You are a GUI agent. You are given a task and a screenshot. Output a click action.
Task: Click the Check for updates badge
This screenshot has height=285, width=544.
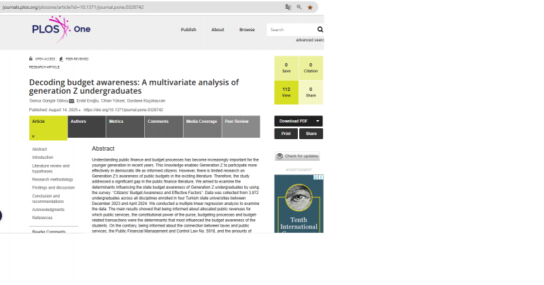297,156
